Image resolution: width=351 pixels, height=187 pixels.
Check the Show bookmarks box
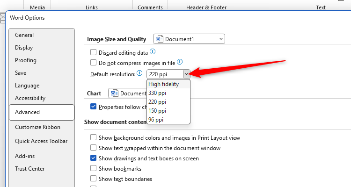tap(94, 169)
